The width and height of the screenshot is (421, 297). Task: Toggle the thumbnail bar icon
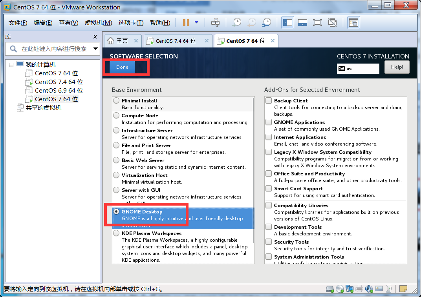coord(302,22)
